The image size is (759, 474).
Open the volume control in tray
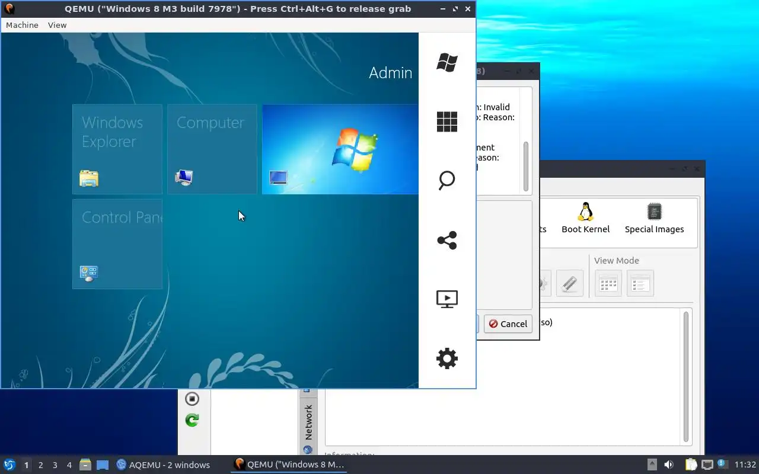click(669, 465)
